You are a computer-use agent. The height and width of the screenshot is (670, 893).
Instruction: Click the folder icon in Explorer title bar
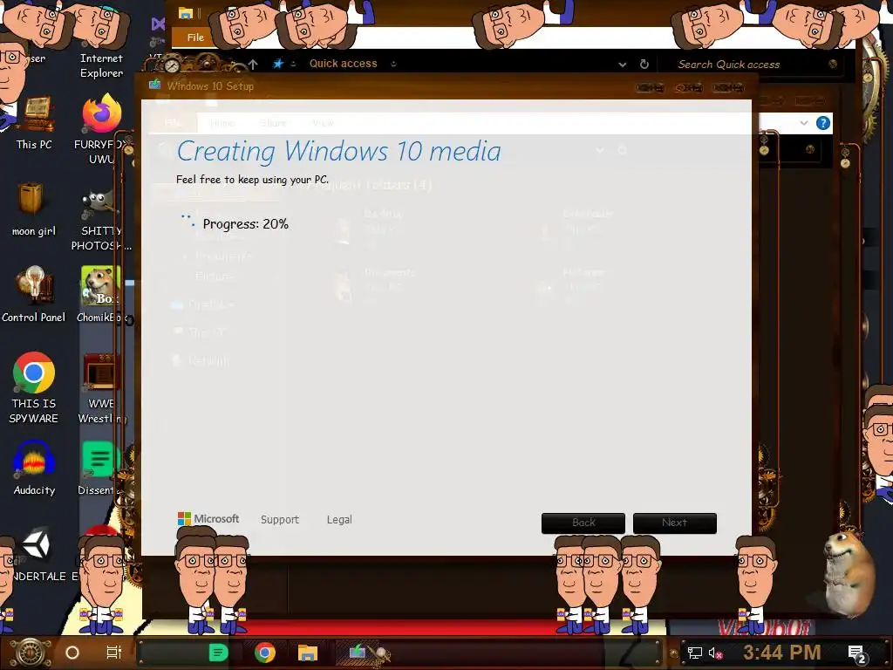(186, 13)
